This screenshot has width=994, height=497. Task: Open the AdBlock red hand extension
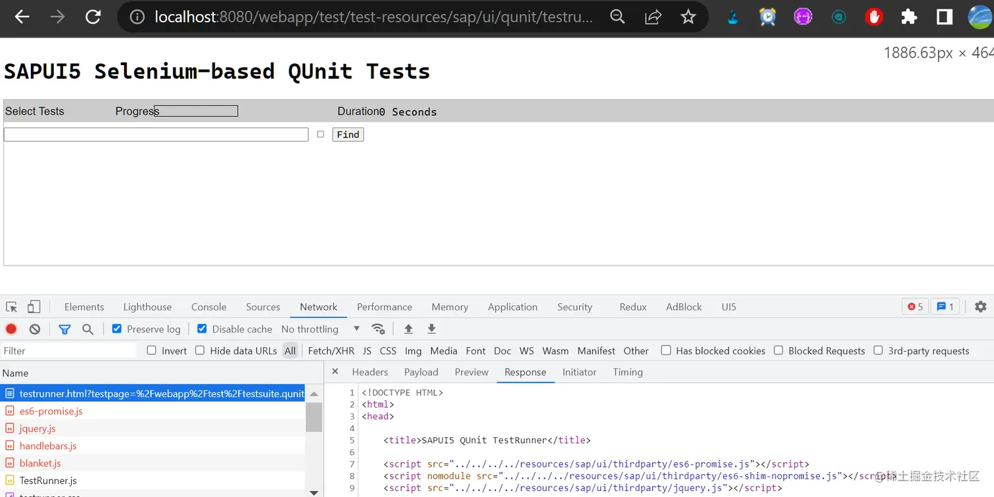click(x=874, y=17)
